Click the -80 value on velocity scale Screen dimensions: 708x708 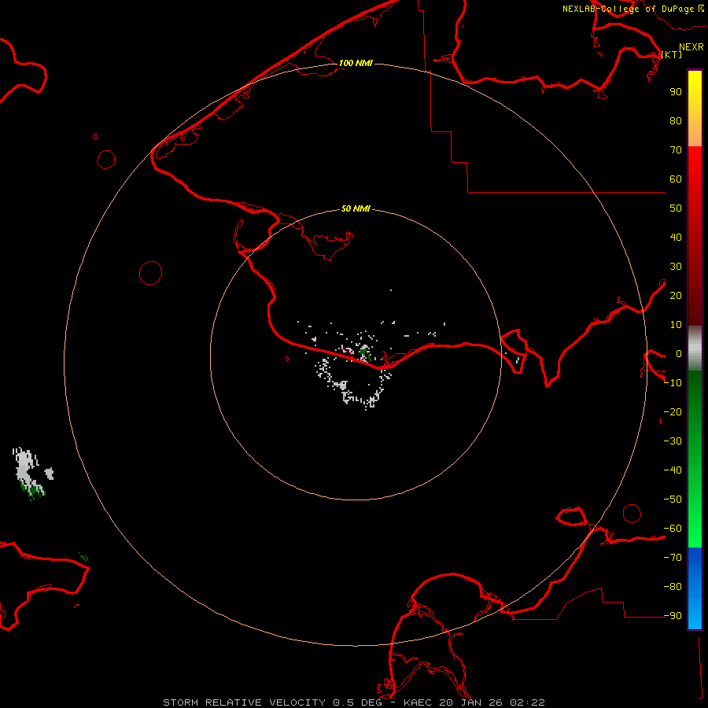tap(673, 587)
